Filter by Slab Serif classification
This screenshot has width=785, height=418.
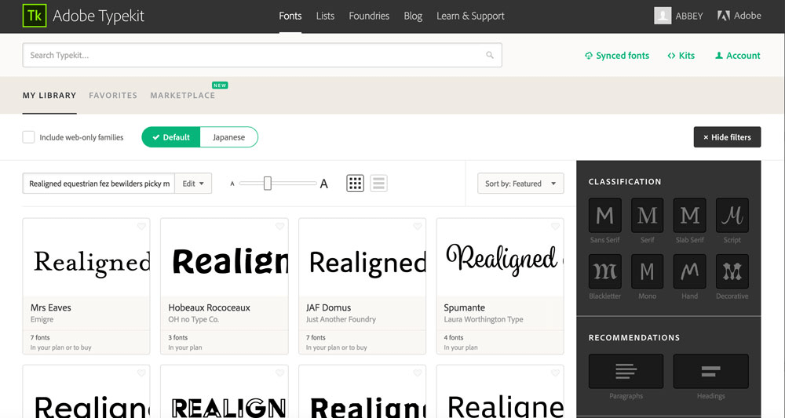[690, 215]
